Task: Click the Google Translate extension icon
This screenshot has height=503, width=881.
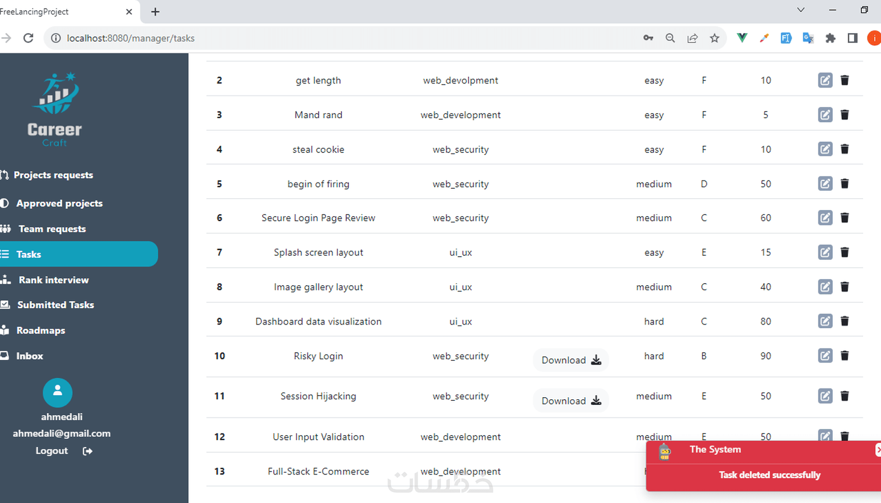Action: 808,38
